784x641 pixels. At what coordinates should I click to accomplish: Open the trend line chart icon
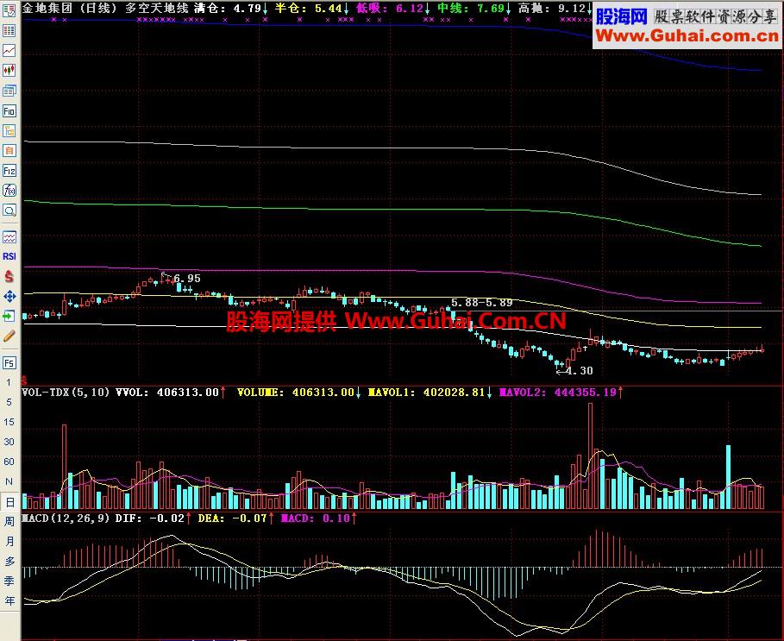pos(9,51)
